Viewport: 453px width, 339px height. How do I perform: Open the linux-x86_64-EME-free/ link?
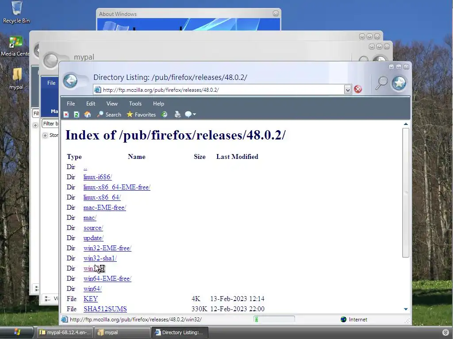[x=117, y=187]
